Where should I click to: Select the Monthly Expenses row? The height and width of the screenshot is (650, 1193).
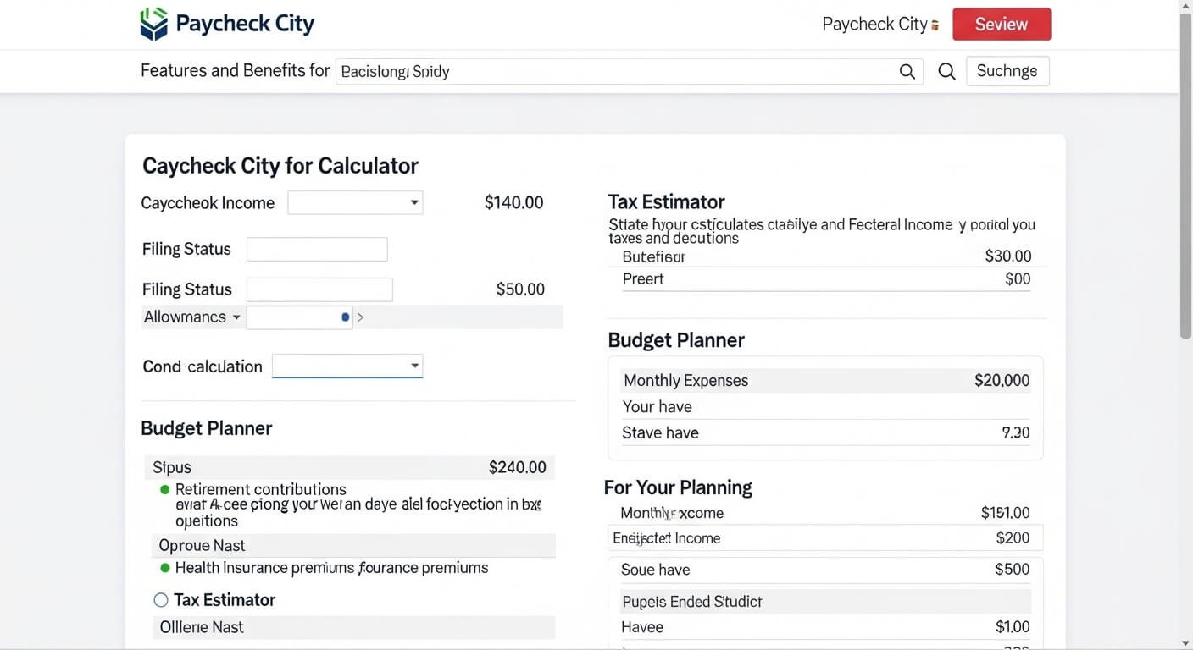coord(825,381)
